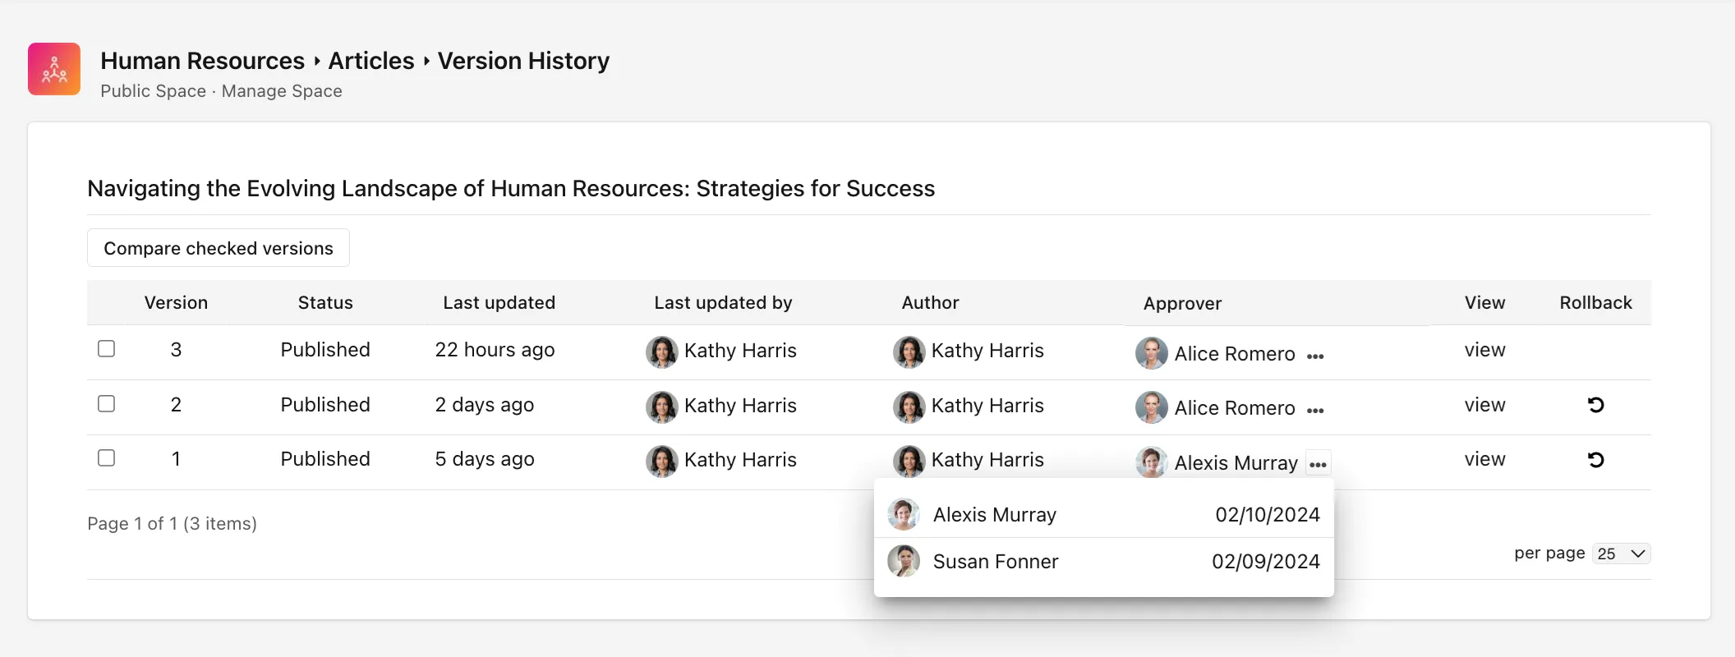View version 1 of the article
1735x657 pixels.
(x=1484, y=459)
